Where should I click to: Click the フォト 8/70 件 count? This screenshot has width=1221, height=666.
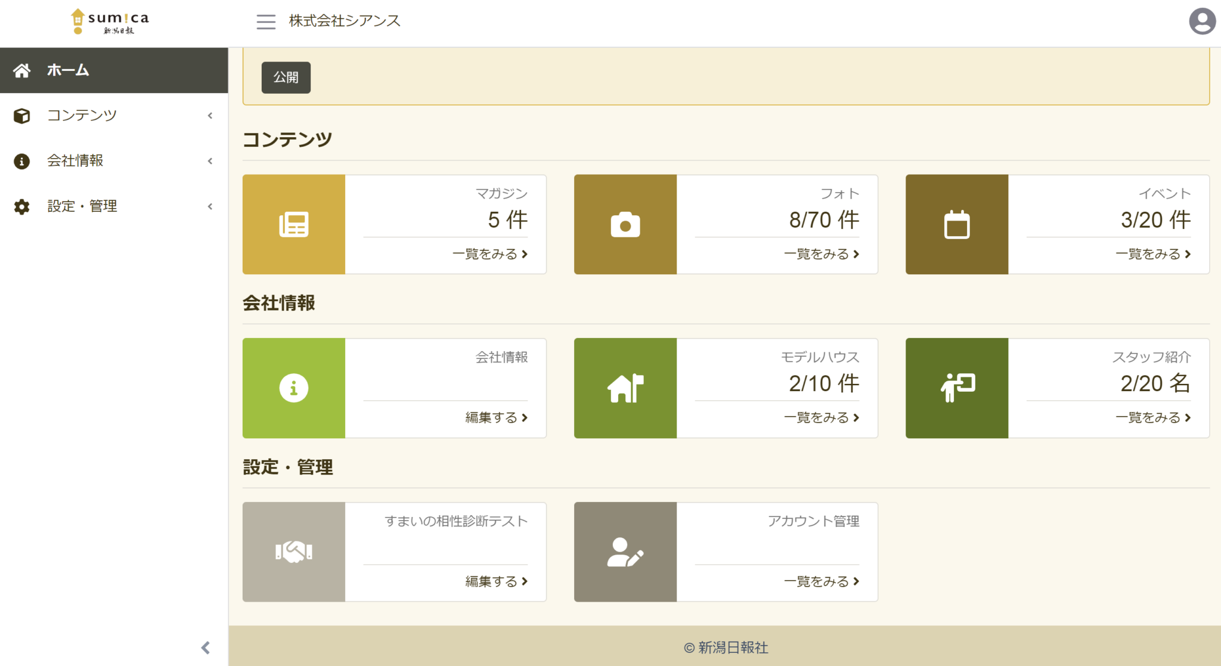(x=825, y=220)
